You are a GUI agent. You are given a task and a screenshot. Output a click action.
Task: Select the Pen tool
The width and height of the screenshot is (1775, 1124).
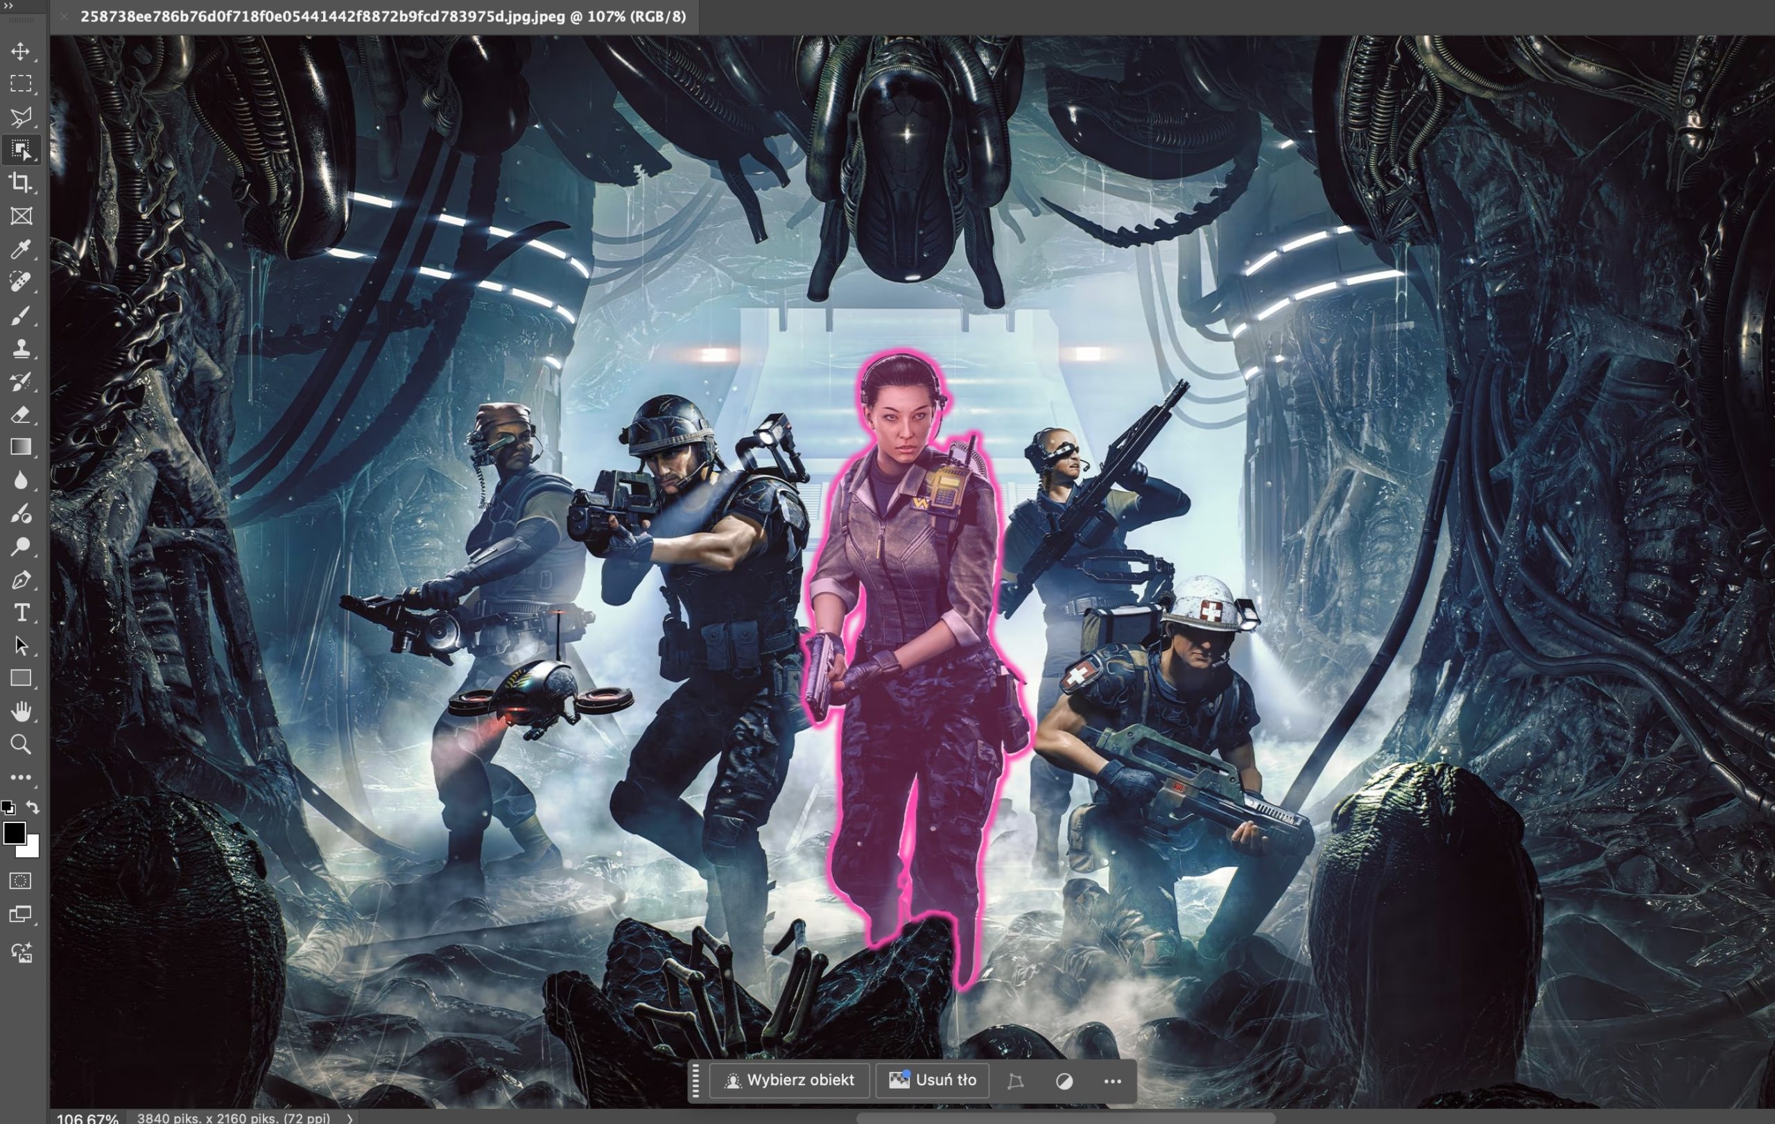[x=21, y=580]
